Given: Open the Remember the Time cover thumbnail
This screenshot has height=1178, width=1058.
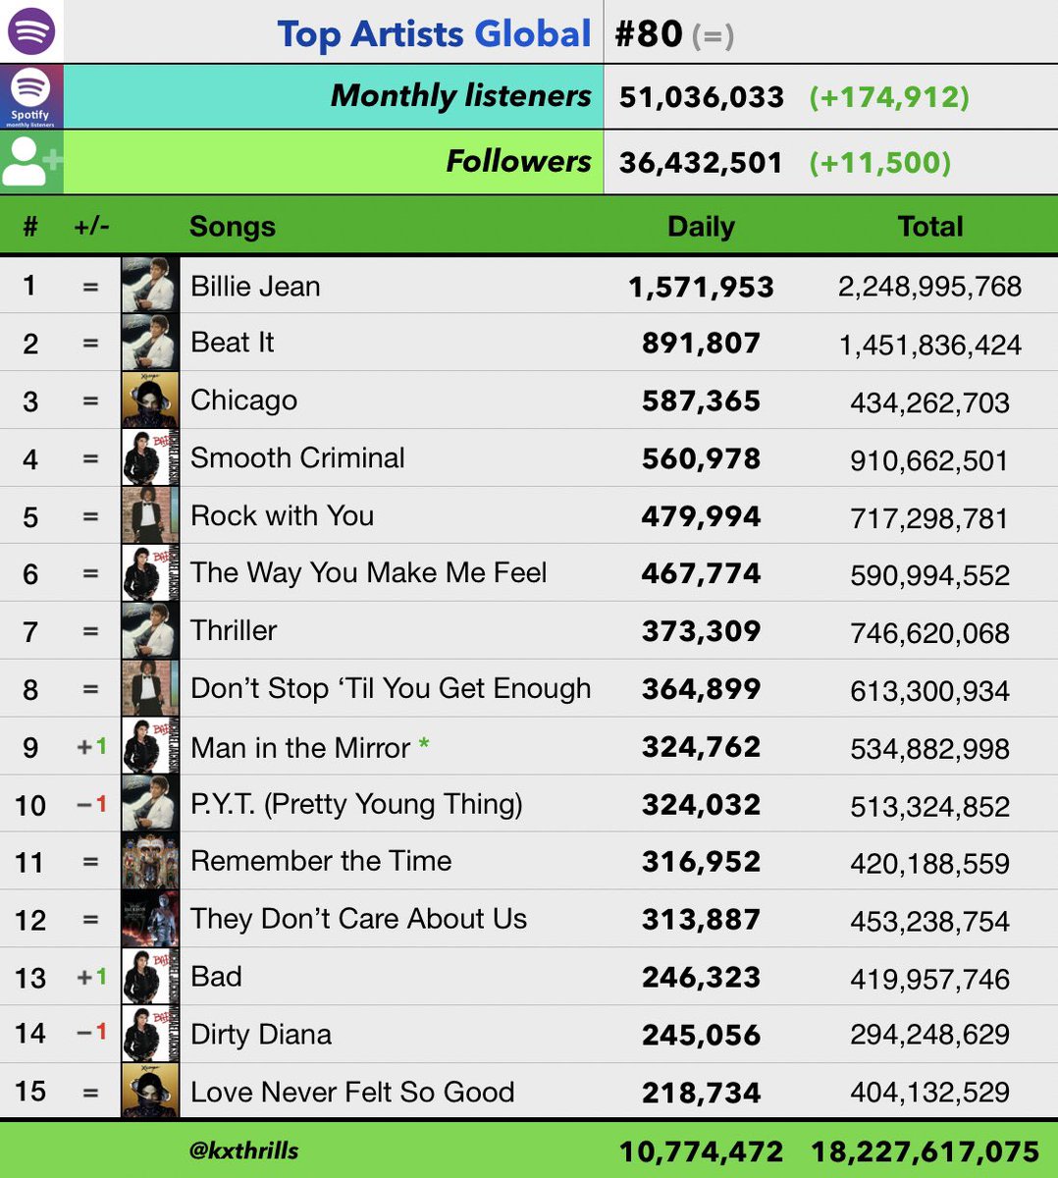Looking at the screenshot, I should pyautogui.click(x=150, y=861).
